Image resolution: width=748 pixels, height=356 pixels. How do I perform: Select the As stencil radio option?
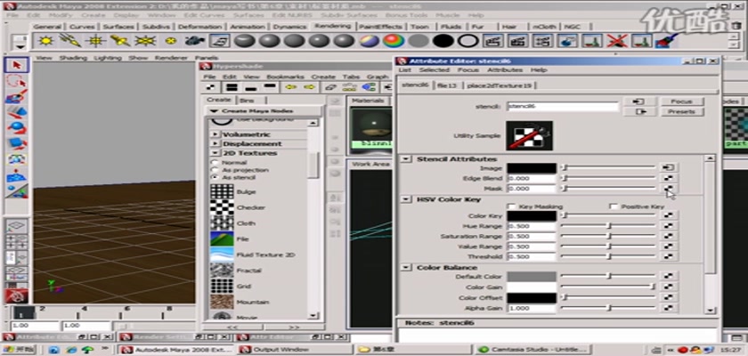tap(215, 177)
